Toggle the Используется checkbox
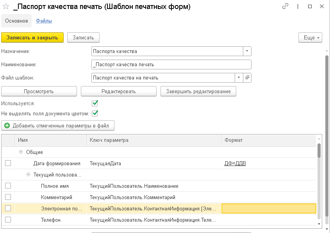330x233 pixels. click(x=95, y=104)
